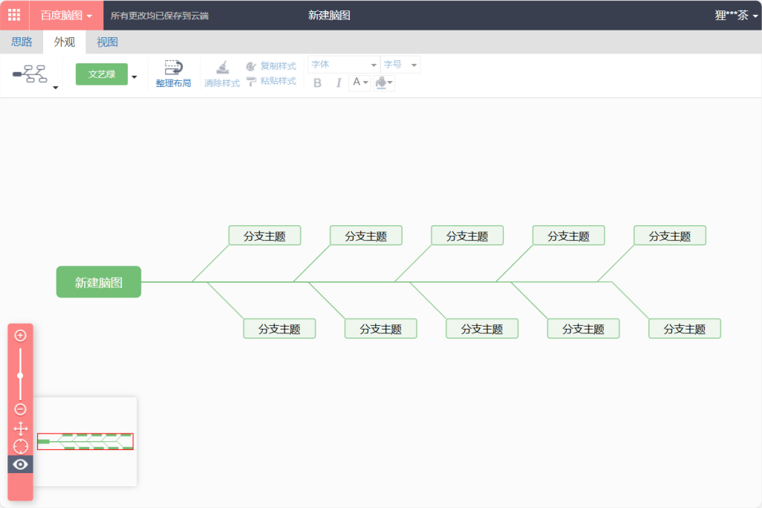Image resolution: width=762 pixels, height=508 pixels.
Task: Click the 文艺绿 theme button
Action: pyautogui.click(x=101, y=74)
